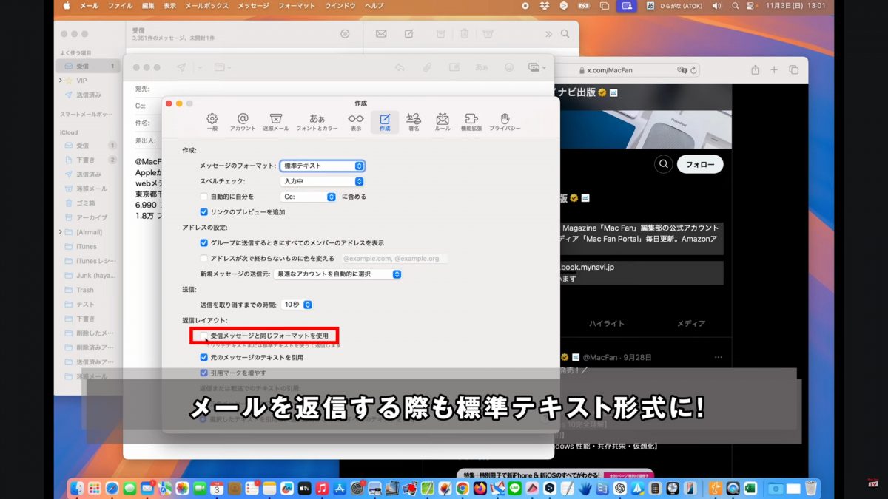
Task: Open スペルチェック dropdown showing 入力中
Action: click(x=322, y=181)
